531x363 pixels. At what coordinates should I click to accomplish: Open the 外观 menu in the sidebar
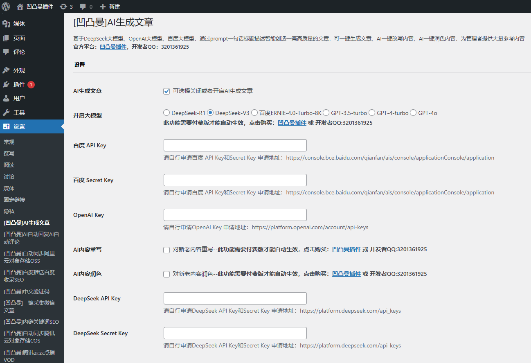pyautogui.click(x=32, y=70)
